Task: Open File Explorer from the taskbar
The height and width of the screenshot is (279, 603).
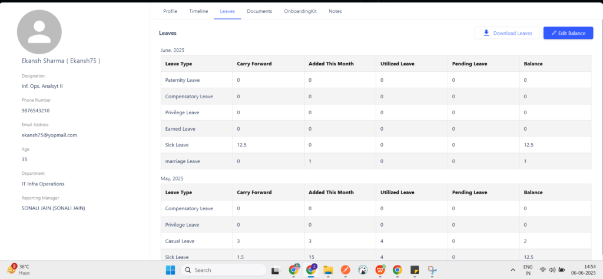Action: (x=328, y=270)
